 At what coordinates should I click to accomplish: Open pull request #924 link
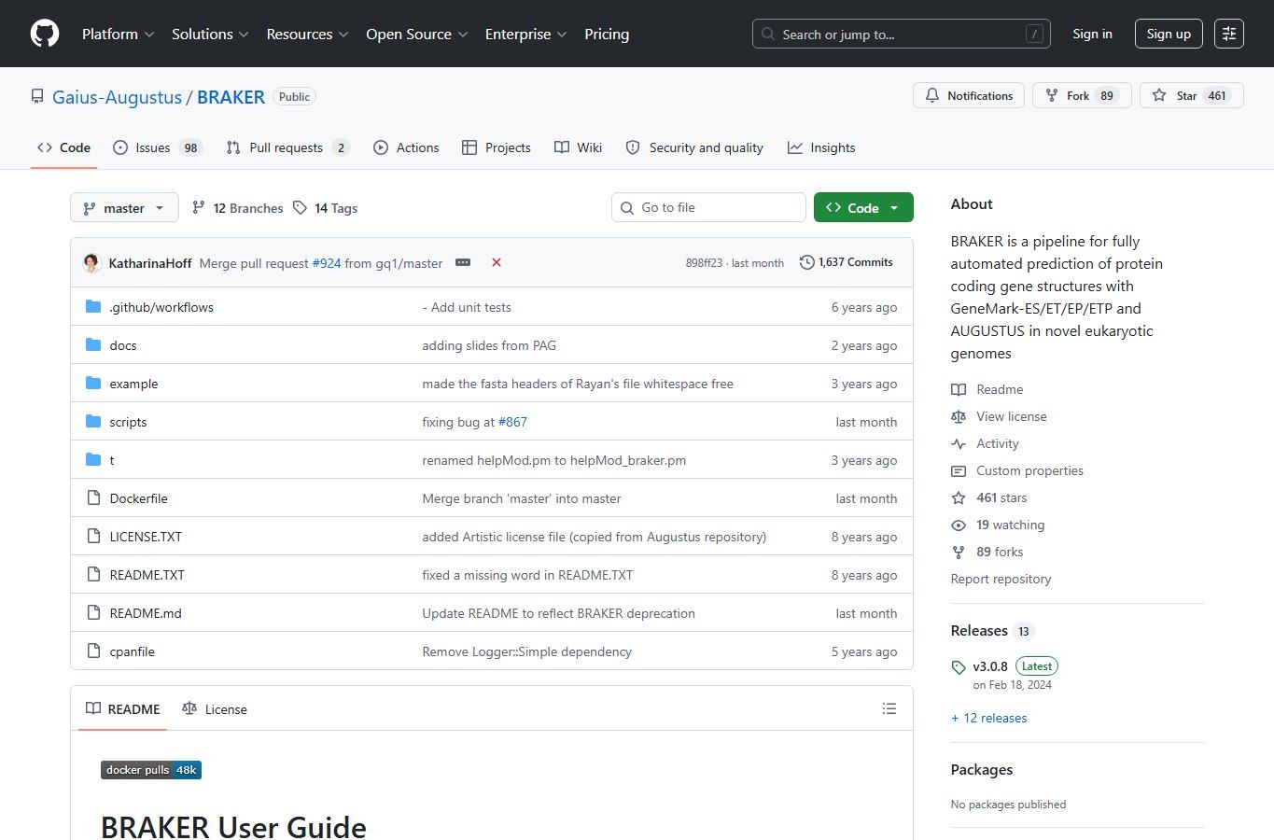pos(327,263)
